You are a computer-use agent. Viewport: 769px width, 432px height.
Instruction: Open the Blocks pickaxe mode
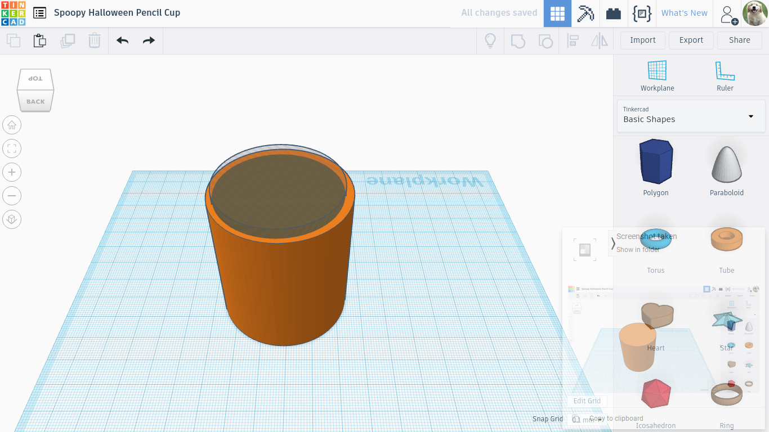(585, 13)
